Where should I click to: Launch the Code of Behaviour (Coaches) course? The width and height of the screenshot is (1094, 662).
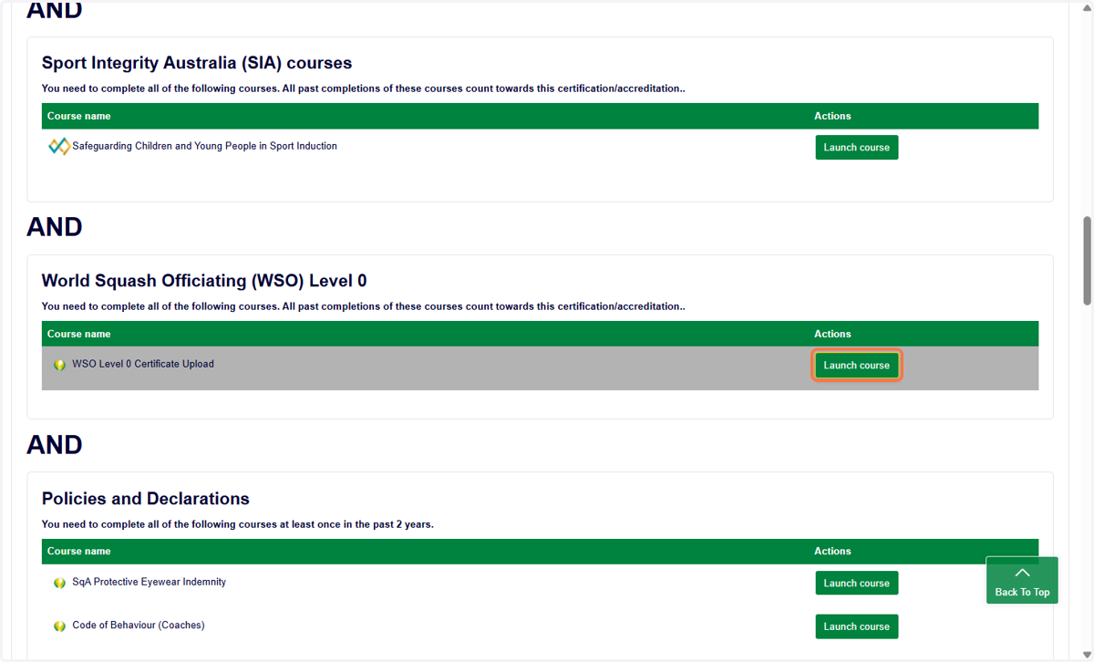857,626
